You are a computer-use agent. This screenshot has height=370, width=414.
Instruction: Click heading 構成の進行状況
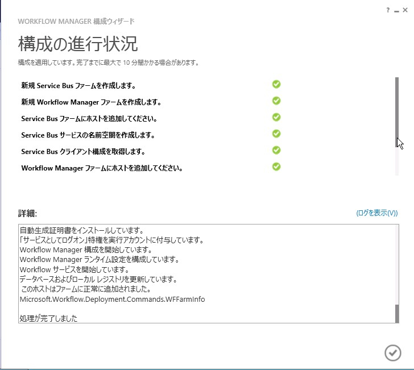(x=78, y=44)
